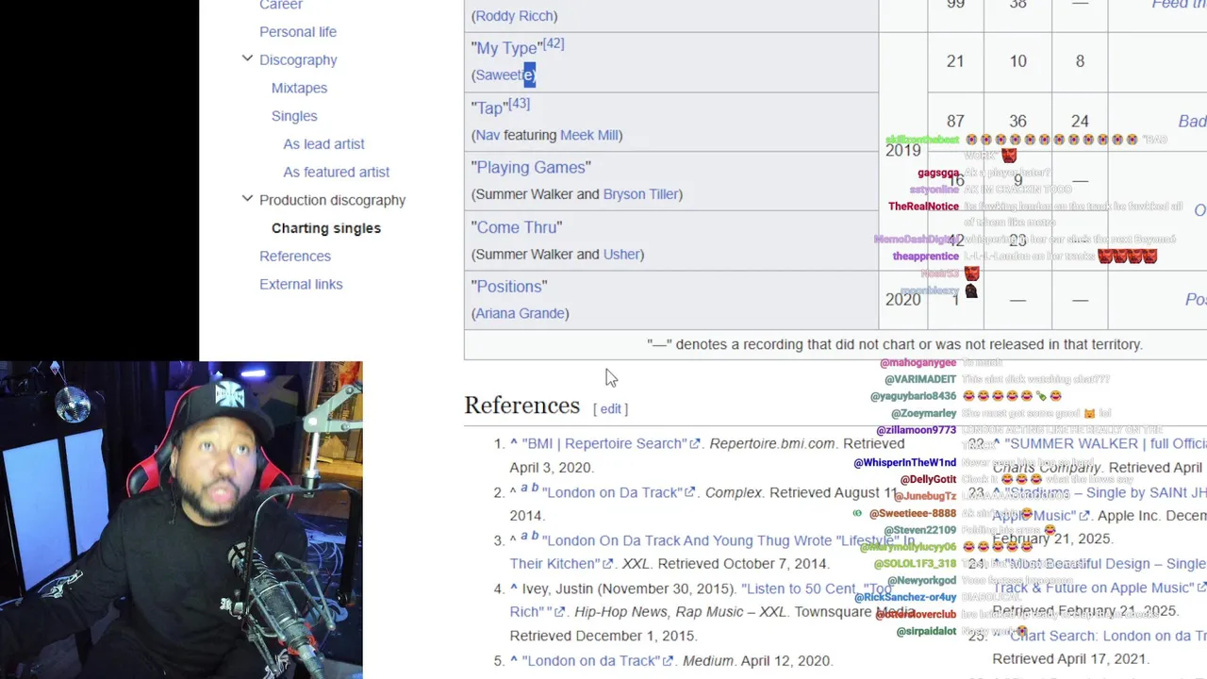This screenshot has height=679, width=1207.
Task: Open the Nav artist link
Action: pos(488,135)
